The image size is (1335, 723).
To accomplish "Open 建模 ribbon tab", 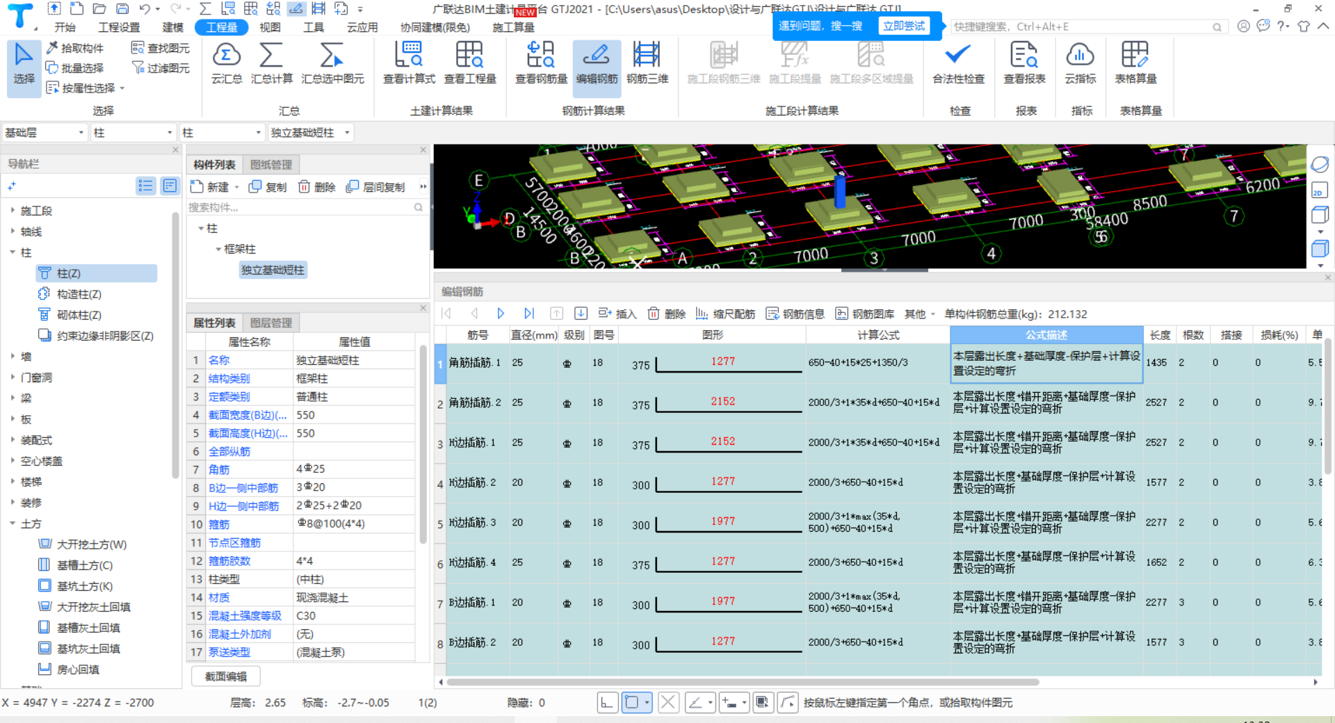I will point(172,27).
